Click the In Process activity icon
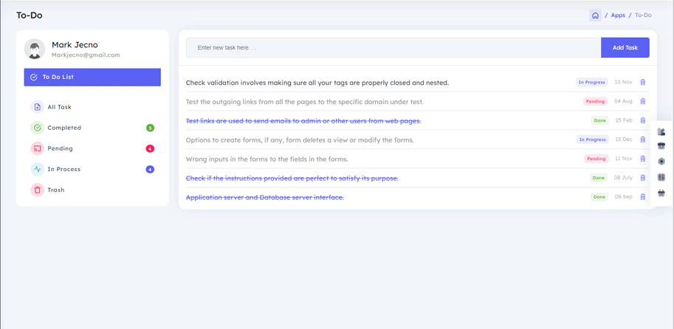 point(38,169)
